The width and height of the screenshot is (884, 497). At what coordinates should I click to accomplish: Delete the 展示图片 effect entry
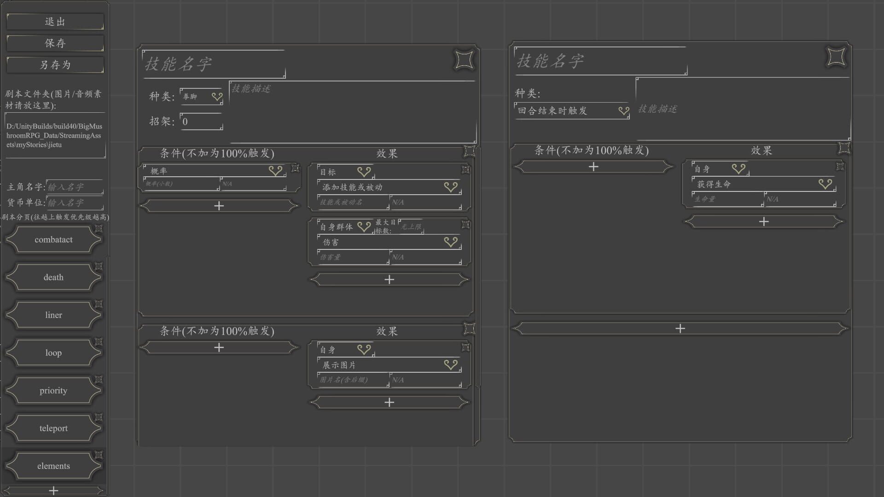click(x=465, y=347)
